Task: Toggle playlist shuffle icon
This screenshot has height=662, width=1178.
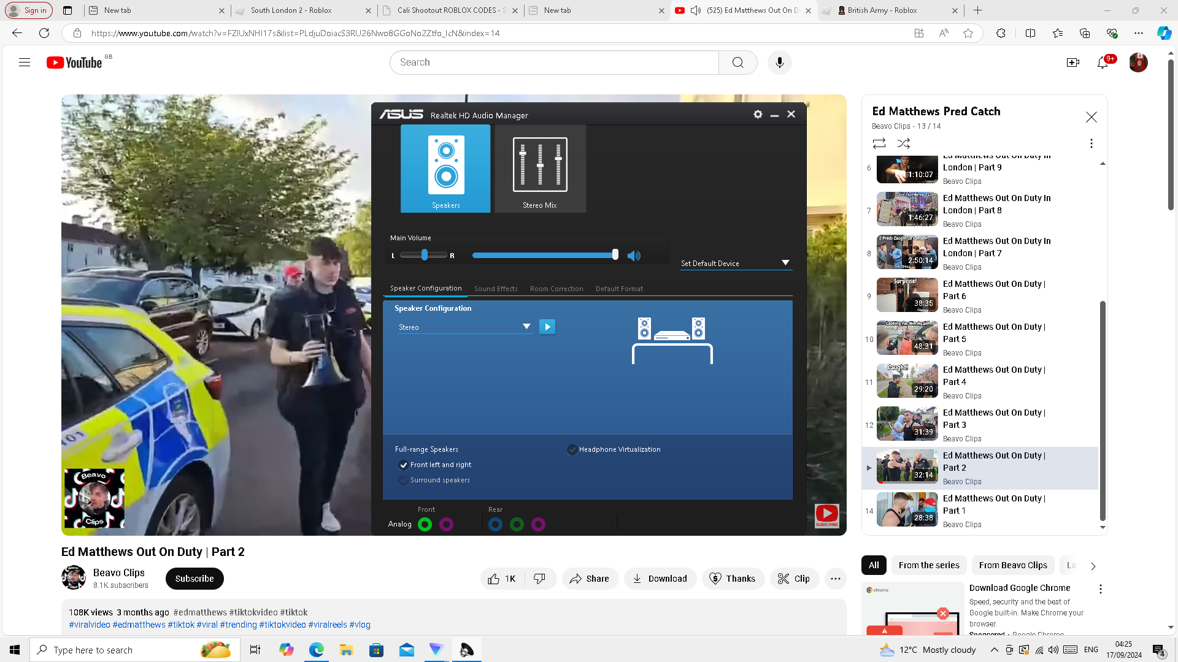Action: [x=904, y=143]
